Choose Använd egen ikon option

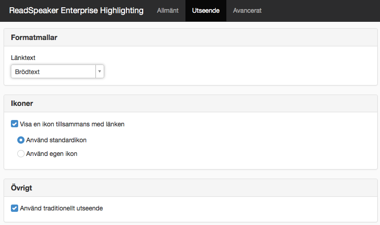click(21, 154)
